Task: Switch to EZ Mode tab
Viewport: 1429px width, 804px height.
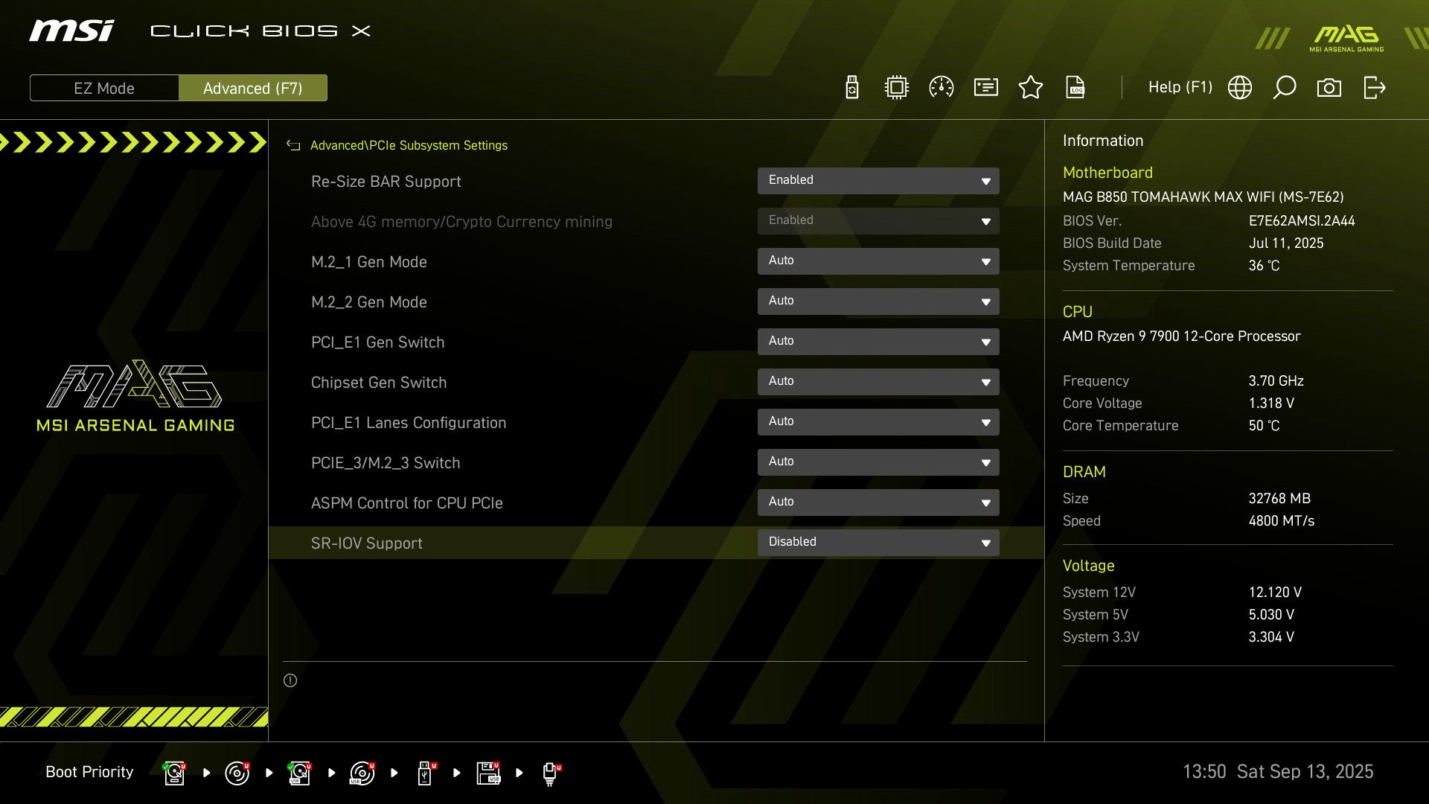Action: [104, 88]
